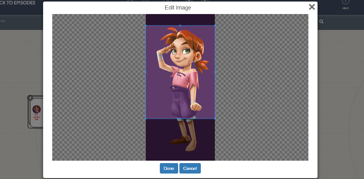Click the left-middle crop handle

[x=145, y=72]
